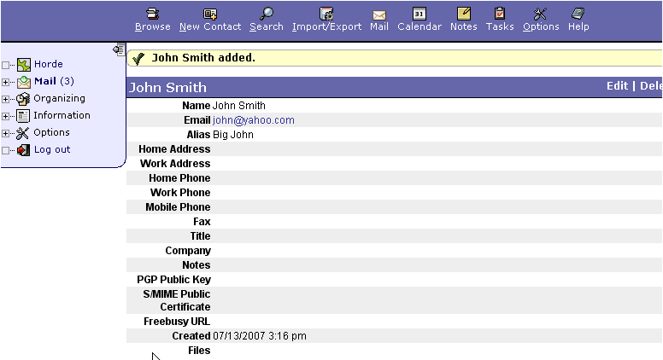The image size is (663, 360).
Task: Click the john@yahoo.com email link
Action: pos(254,120)
